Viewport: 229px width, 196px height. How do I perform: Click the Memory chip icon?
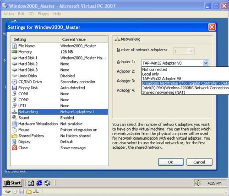(14, 52)
